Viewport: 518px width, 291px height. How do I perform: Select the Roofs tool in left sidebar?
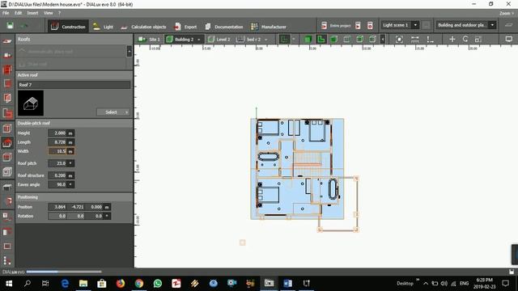point(7,142)
